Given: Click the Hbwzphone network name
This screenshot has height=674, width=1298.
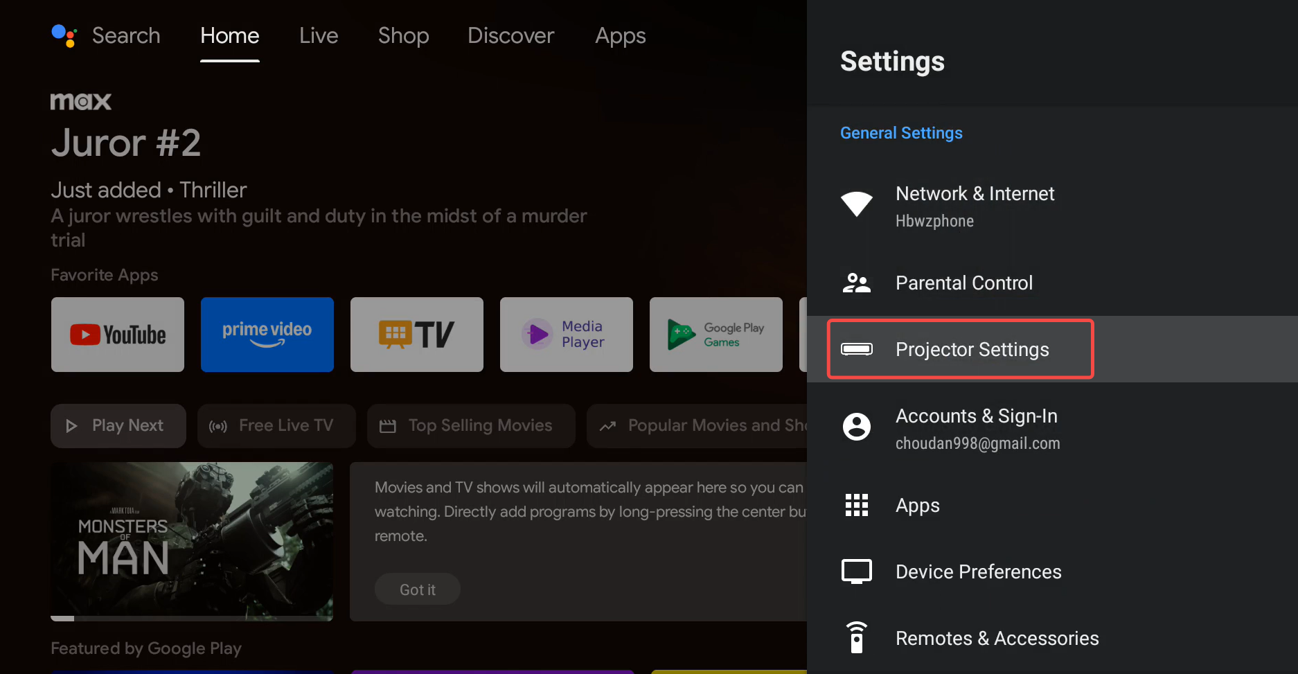Looking at the screenshot, I should 934,221.
